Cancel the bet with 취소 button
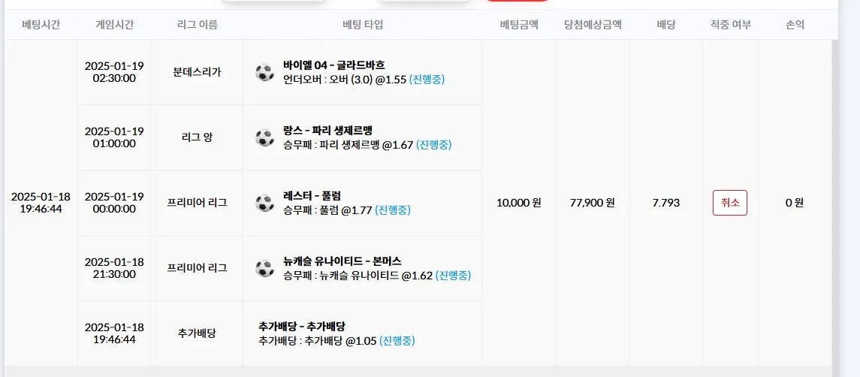860x377 pixels. pos(730,203)
